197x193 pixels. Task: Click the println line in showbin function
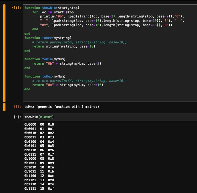pos(109,17)
